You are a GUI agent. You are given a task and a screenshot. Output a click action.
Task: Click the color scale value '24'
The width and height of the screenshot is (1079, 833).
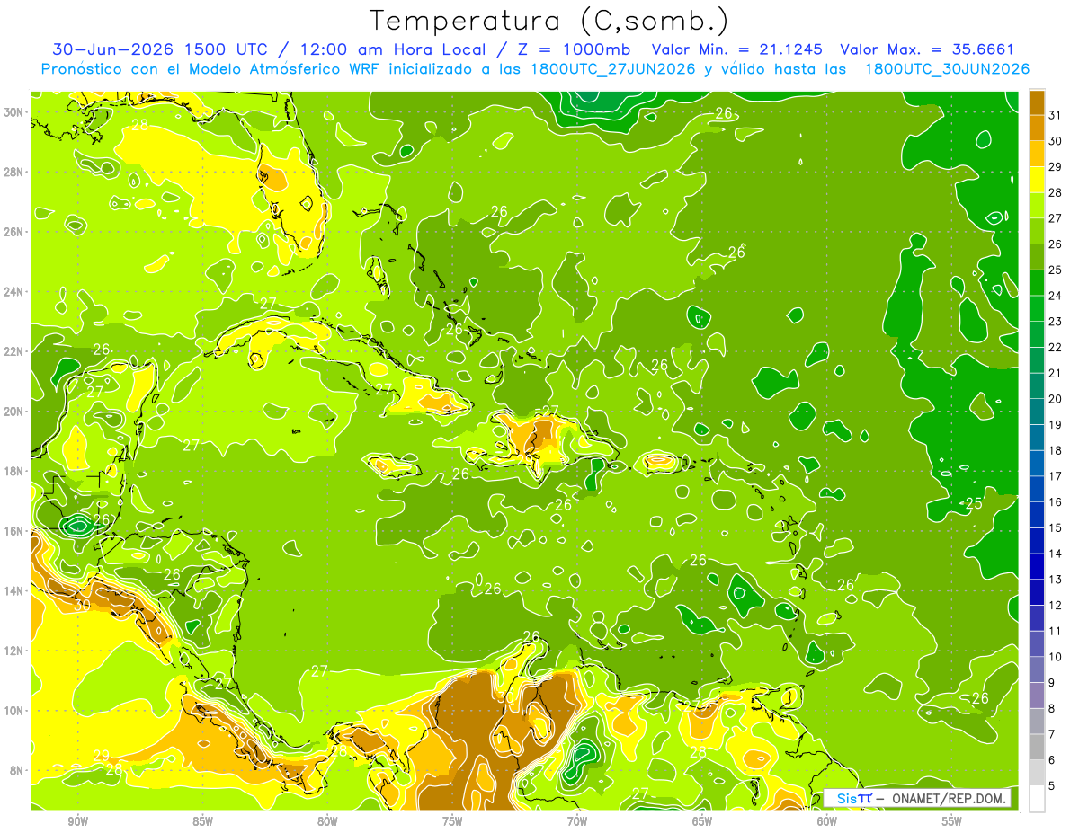click(x=1056, y=296)
